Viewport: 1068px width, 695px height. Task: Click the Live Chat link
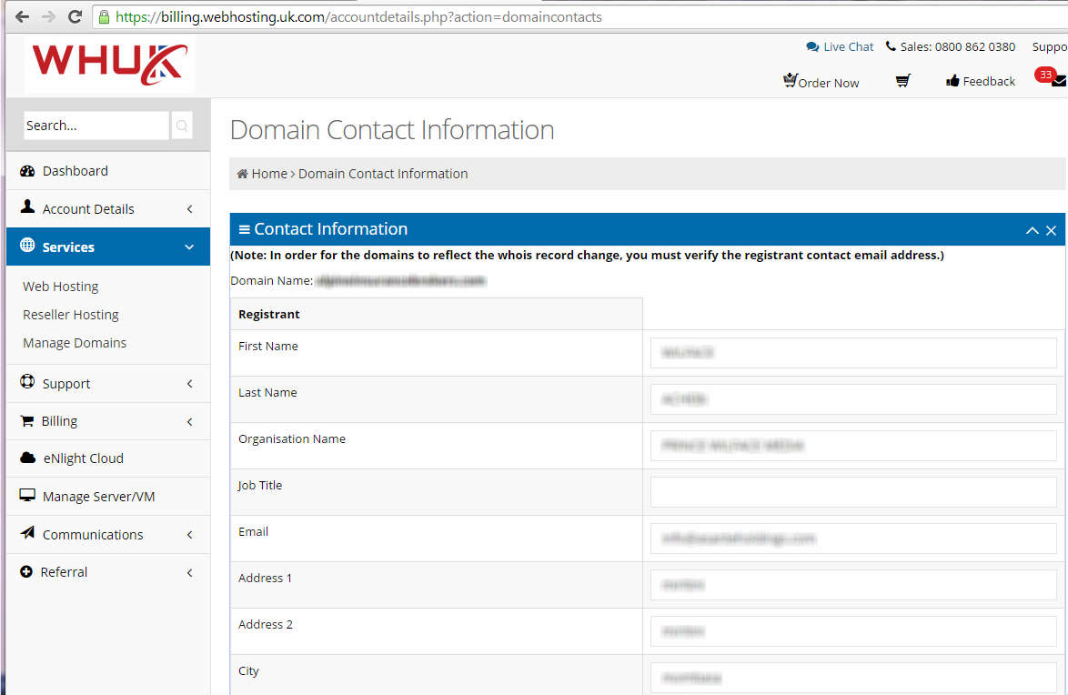point(839,46)
